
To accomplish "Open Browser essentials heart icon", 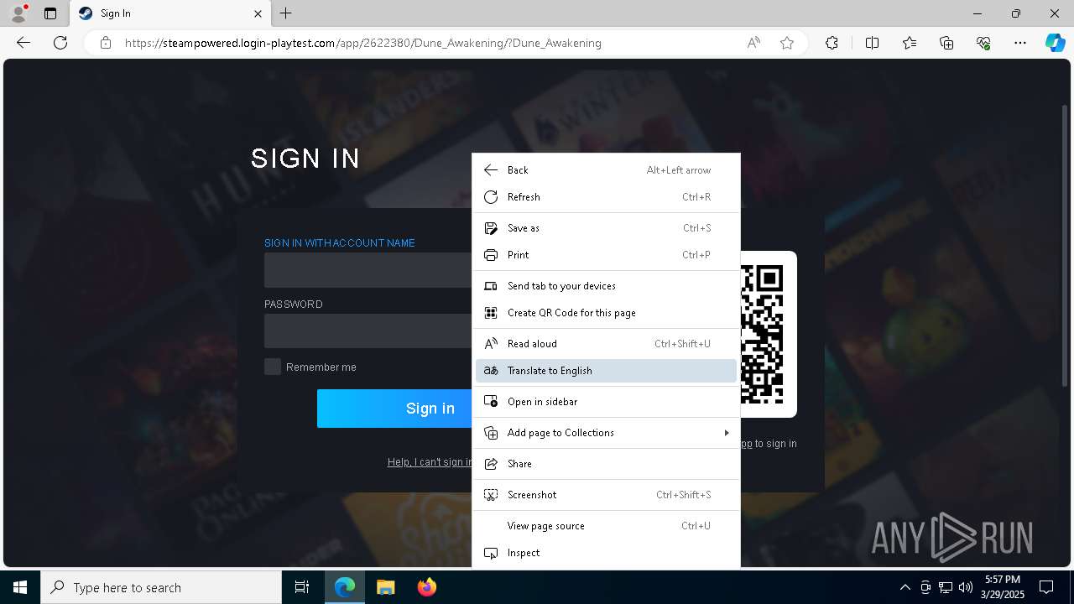I will pos(983,43).
